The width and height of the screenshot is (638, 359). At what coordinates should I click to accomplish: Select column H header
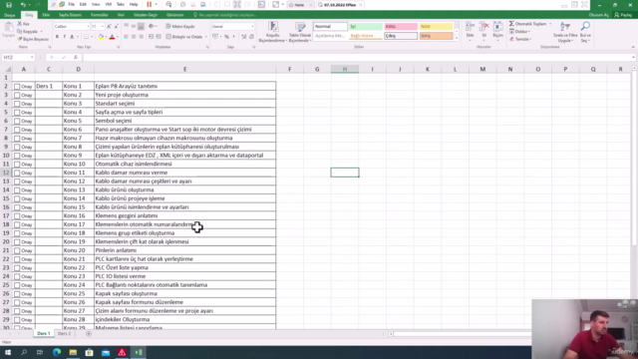coord(345,69)
